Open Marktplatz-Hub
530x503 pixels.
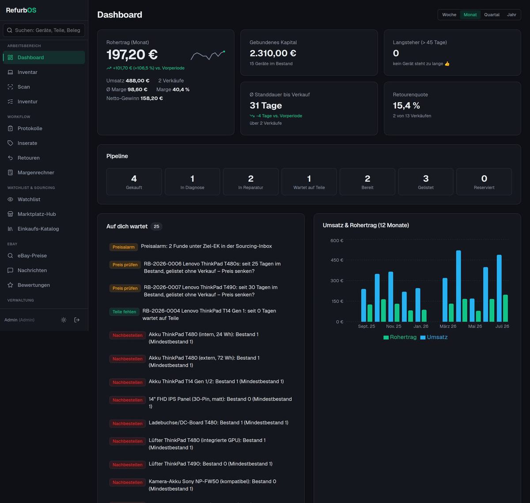[x=44, y=214]
